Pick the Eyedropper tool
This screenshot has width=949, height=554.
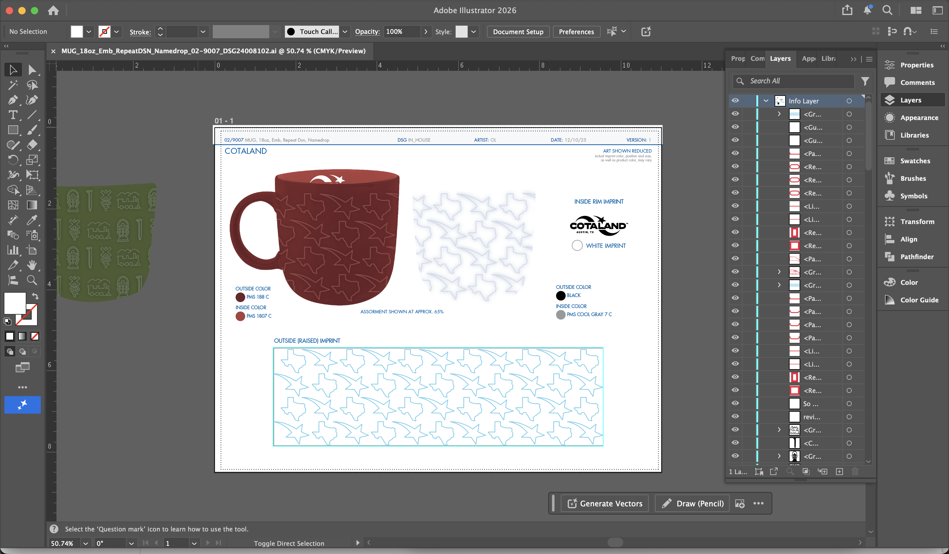[32, 220]
